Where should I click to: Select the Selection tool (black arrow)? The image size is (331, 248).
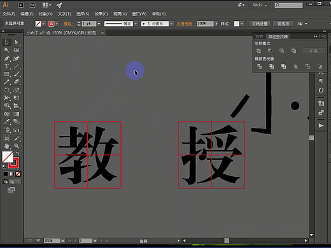tap(7, 42)
